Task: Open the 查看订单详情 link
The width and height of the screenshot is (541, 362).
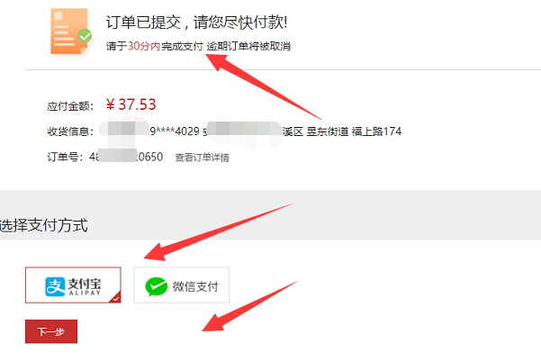Action: 203,158
